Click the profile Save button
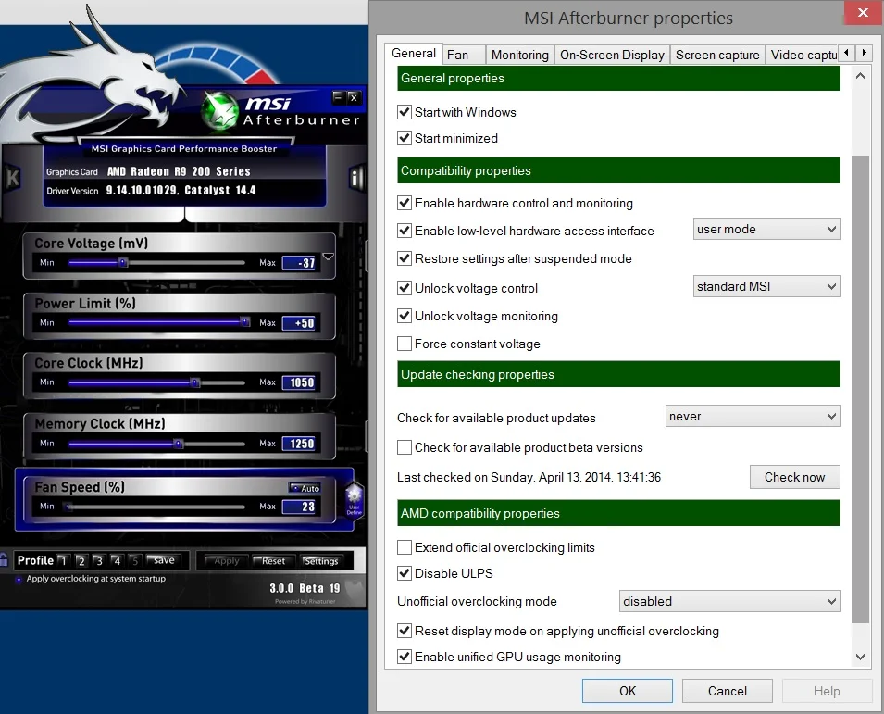The image size is (884, 714). (x=162, y=560)
